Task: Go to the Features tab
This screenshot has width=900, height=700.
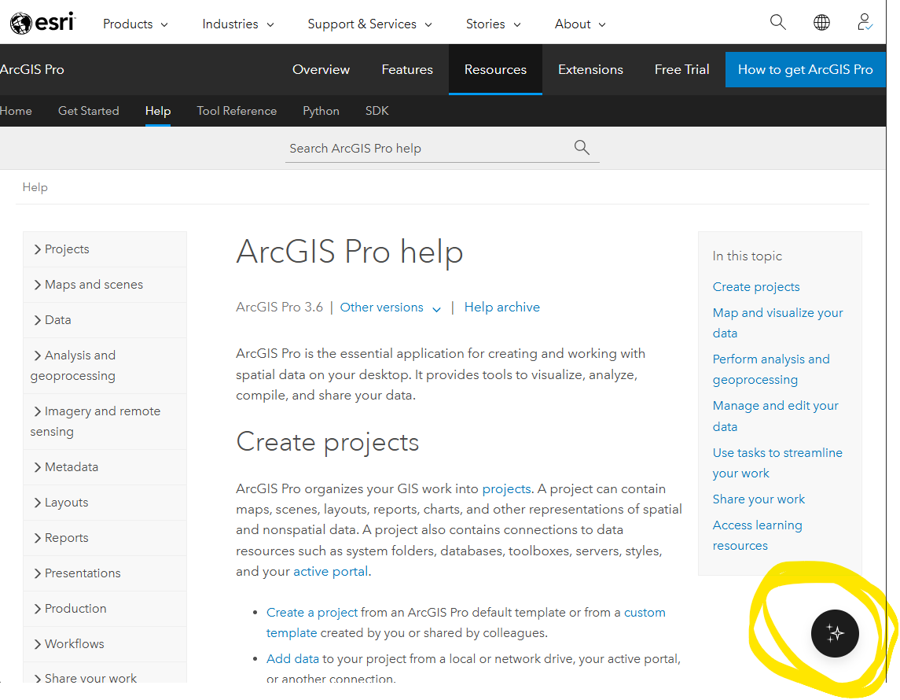Action: click(407, 69)
